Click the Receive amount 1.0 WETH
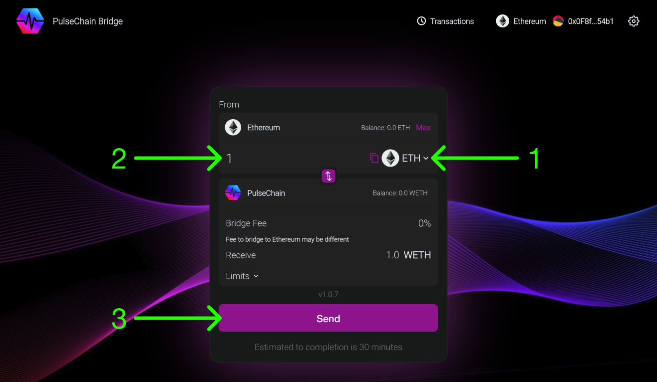The image size is (657, 382). tap(408, 255)
